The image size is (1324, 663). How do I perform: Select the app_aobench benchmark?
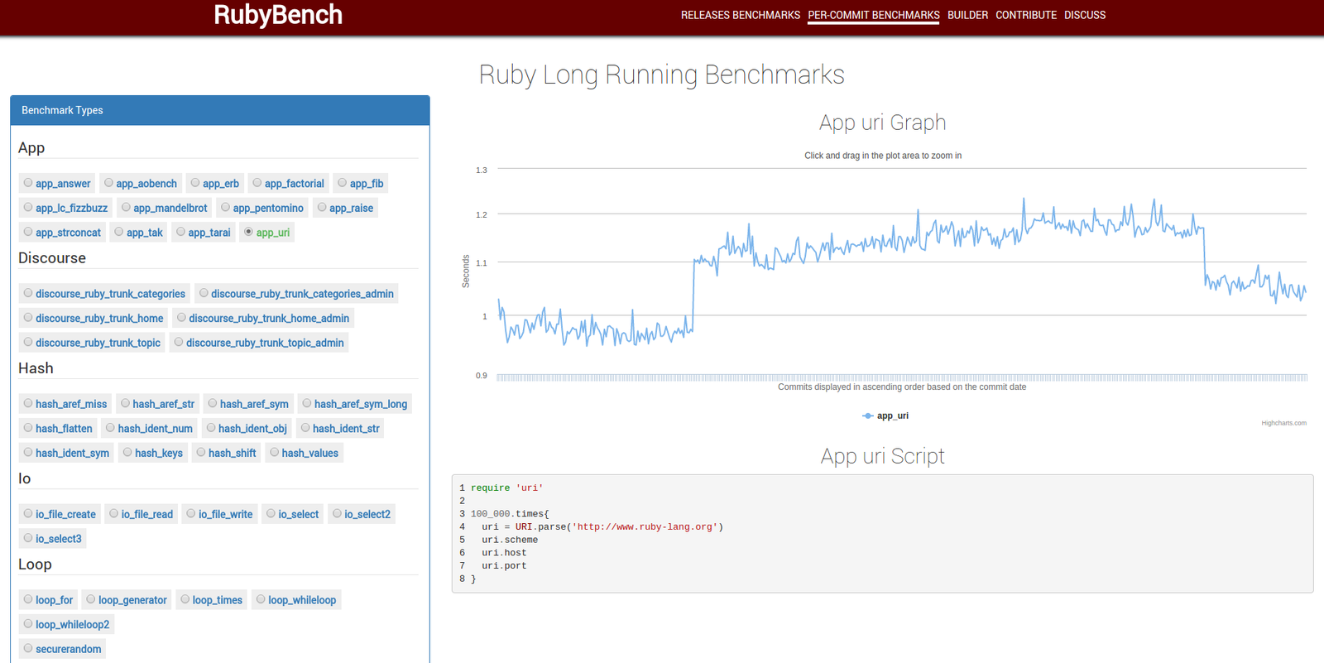point(141,184)
